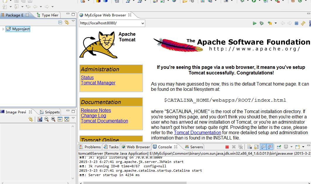Fit image to window in Image Preview
This screenshot has width=311, height=184.
(x=67, y=119)
